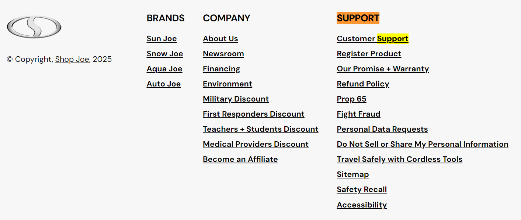
Task: Open the About Us page
Action: [x=220, y=38]
